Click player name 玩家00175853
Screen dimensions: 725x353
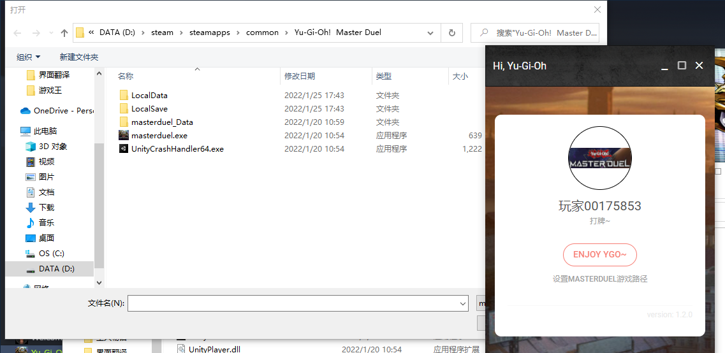tap(599, 206)
